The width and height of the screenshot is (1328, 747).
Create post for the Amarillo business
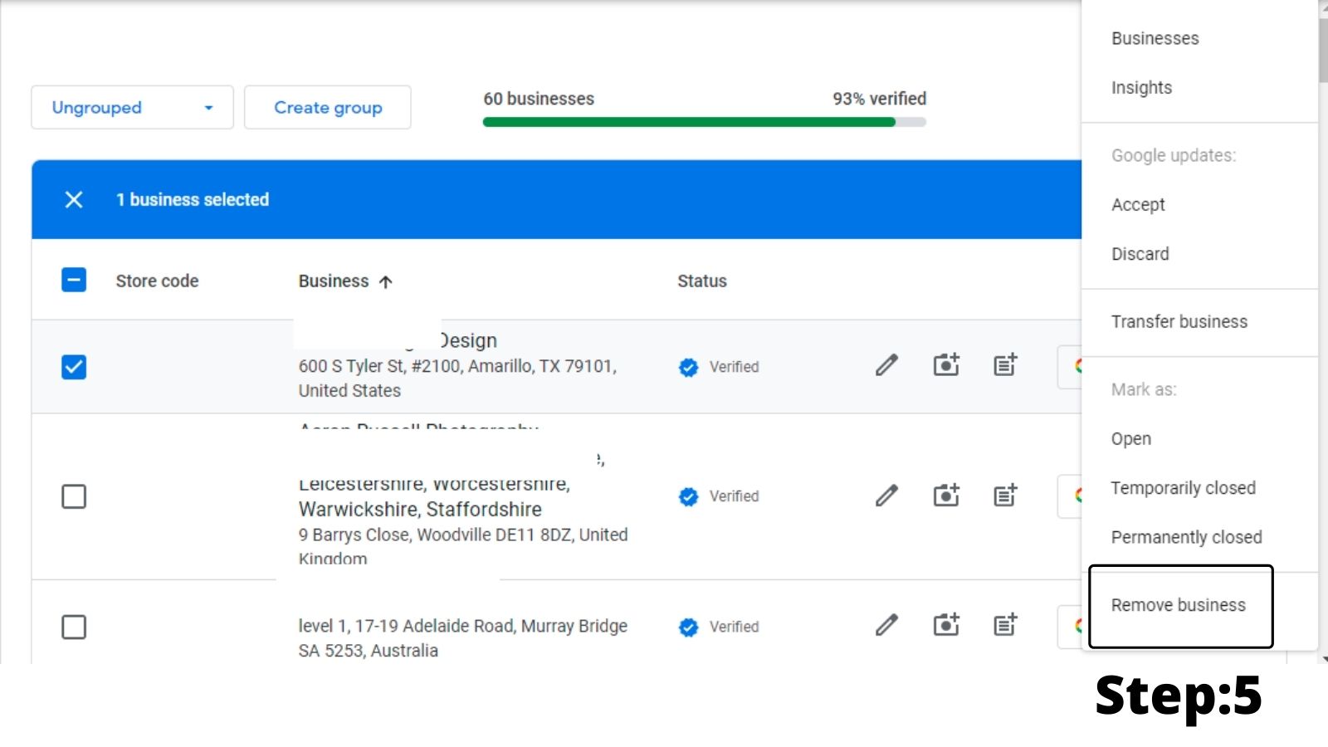[1005, 365]
